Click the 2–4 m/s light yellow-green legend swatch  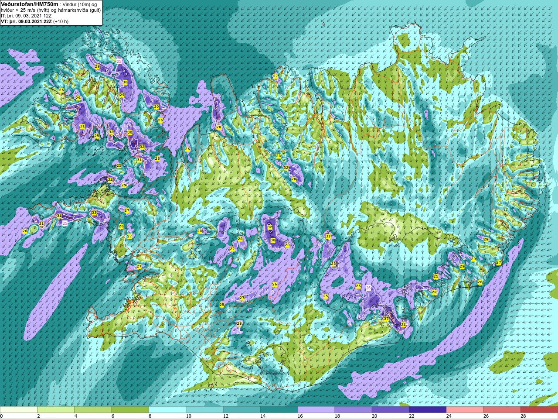point(56,410)
